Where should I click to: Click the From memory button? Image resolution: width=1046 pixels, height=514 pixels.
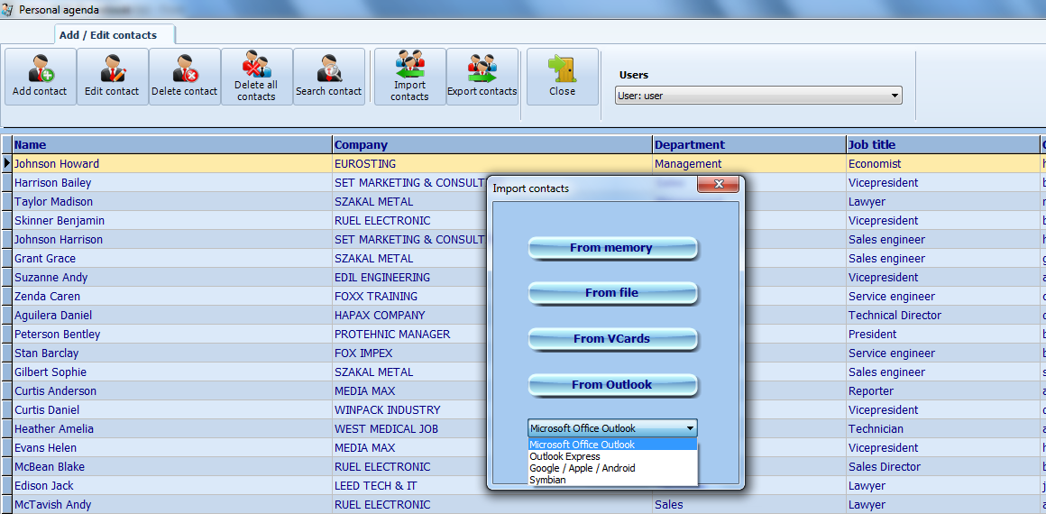point(611,248)
